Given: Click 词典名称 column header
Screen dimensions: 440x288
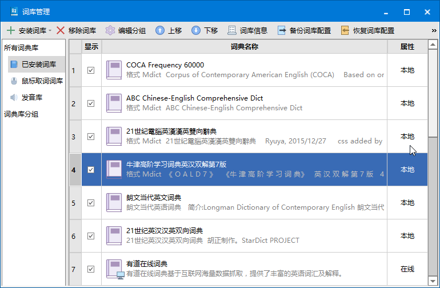Looking at the screenshot, I should 244,46.
